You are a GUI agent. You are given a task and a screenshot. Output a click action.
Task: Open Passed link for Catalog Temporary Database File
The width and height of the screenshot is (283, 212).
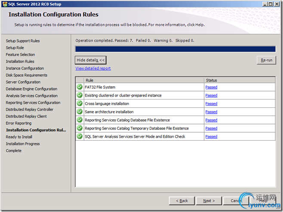tap(211, 128)
